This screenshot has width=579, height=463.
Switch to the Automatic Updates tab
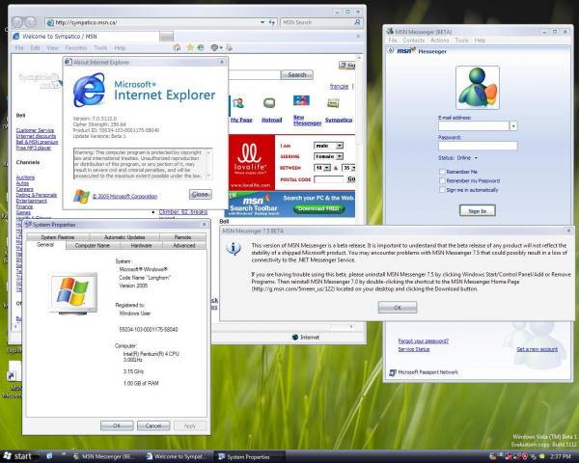124,237
